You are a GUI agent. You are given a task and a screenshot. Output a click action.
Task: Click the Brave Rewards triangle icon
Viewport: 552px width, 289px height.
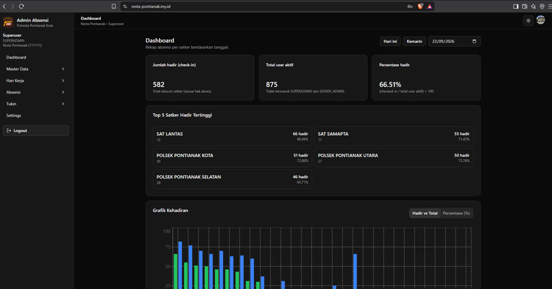429,6
